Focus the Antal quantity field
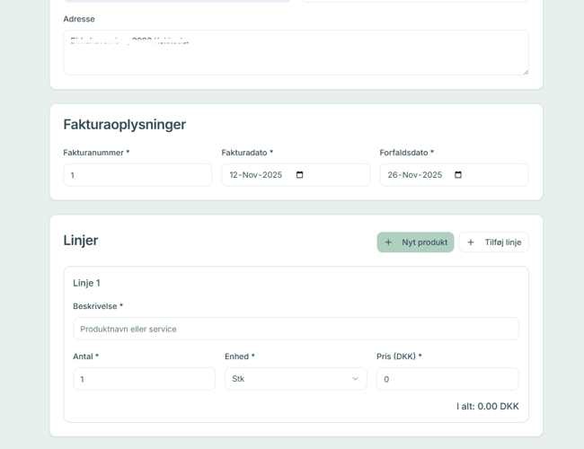 click(144, 379)
